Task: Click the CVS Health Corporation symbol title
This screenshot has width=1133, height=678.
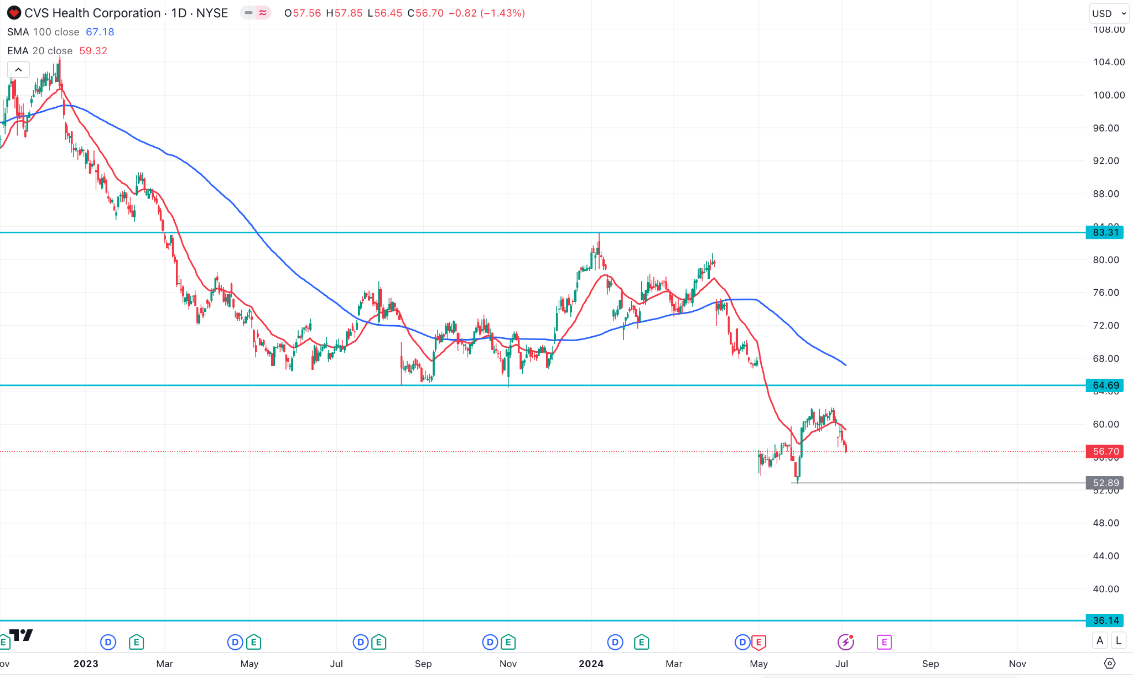Action: tap(126, 13)
